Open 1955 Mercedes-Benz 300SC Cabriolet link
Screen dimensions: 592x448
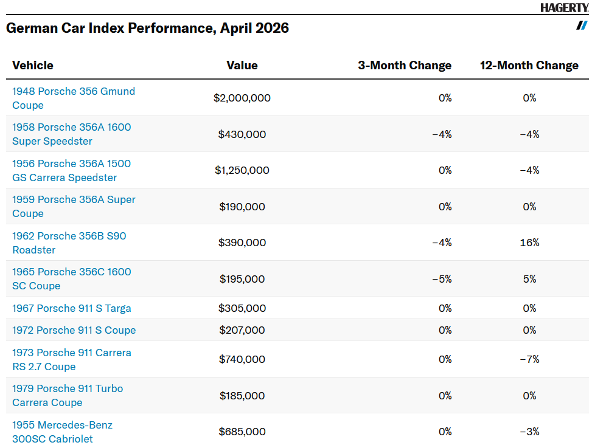(x=62, y=432)
